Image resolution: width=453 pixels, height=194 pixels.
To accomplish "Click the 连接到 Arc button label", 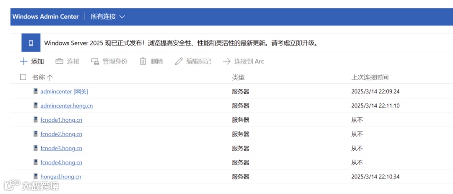I will [249, 61].
